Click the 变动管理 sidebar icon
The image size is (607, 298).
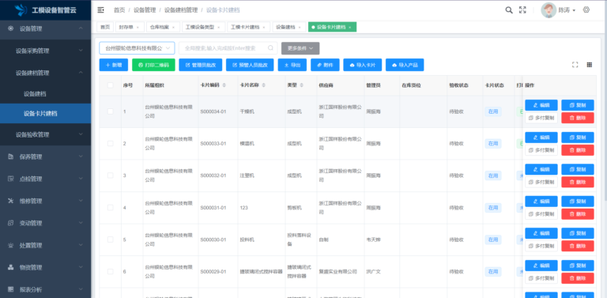11,223
